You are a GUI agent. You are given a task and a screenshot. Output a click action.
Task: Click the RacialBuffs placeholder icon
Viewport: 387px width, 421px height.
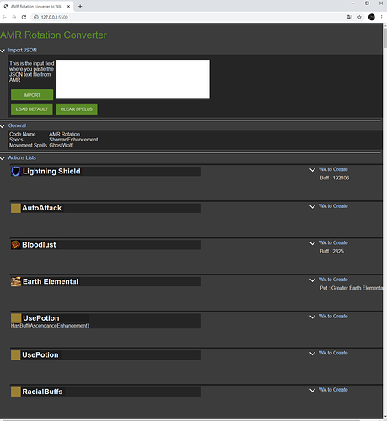16,392
